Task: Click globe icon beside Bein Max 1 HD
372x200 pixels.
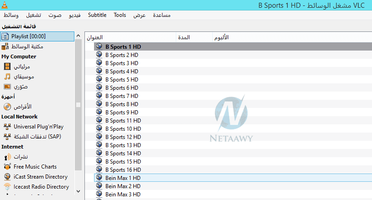Action: point(99,178)
